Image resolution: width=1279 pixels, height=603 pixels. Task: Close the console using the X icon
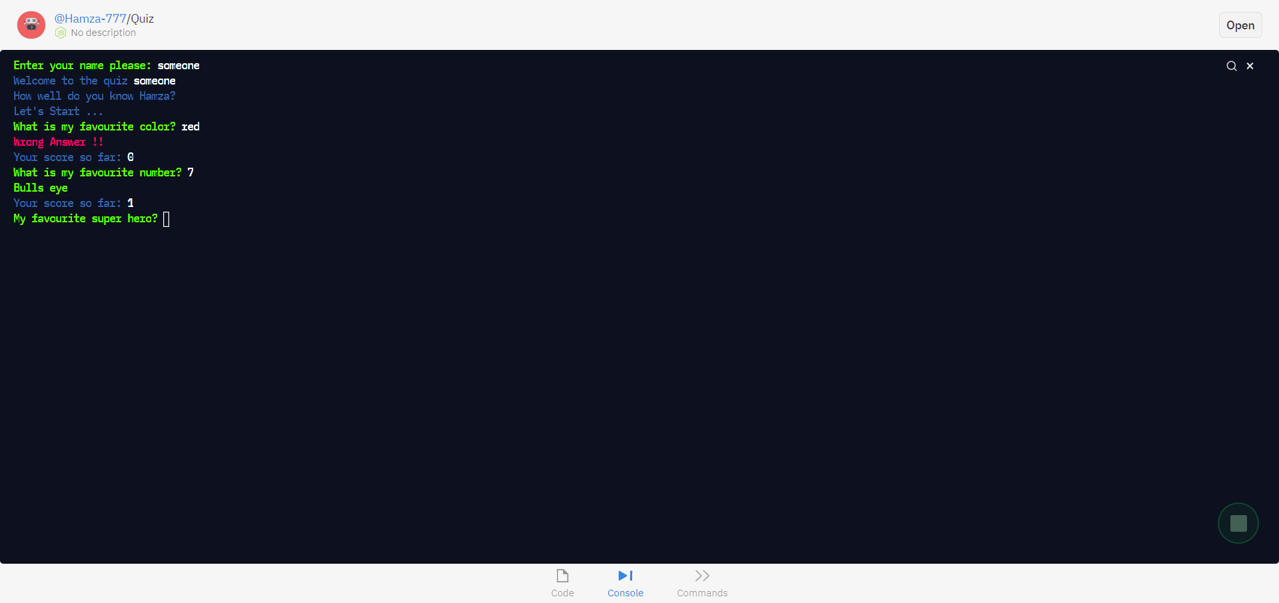tap(1250, 66)
